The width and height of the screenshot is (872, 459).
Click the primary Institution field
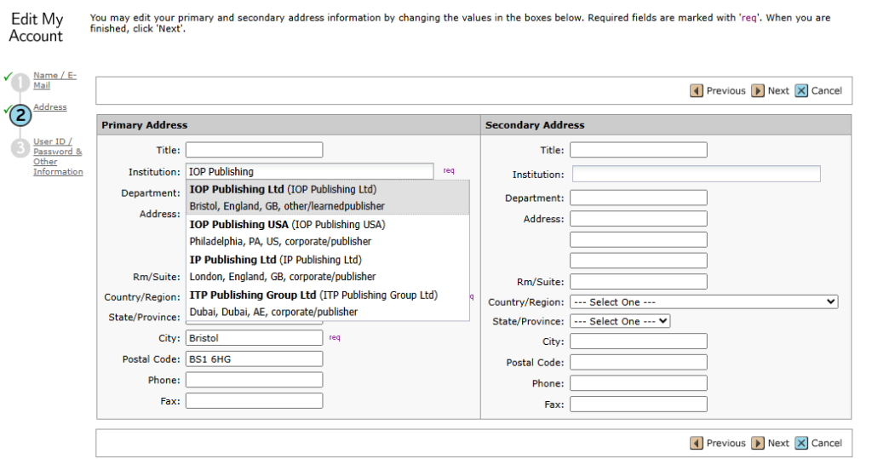(x=309, y=171)
